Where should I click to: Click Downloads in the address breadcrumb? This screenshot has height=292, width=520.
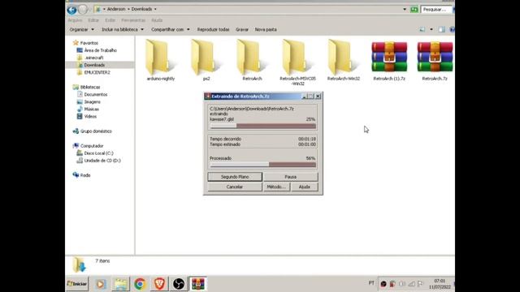tap(141, 9)
